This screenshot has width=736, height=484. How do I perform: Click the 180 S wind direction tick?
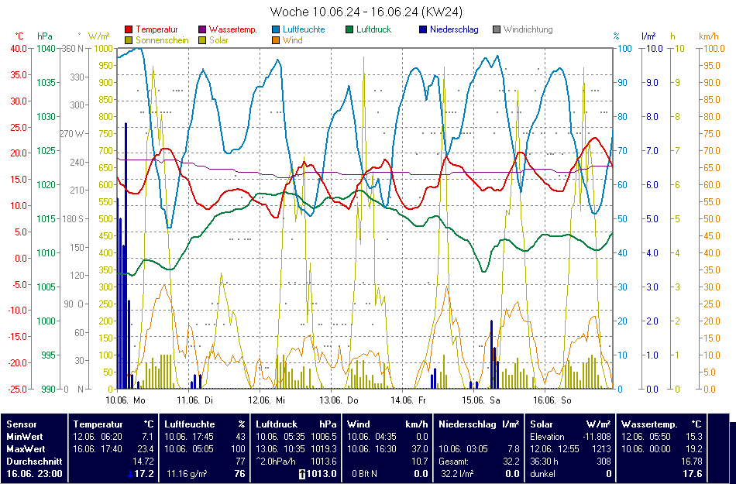point(73,219)
